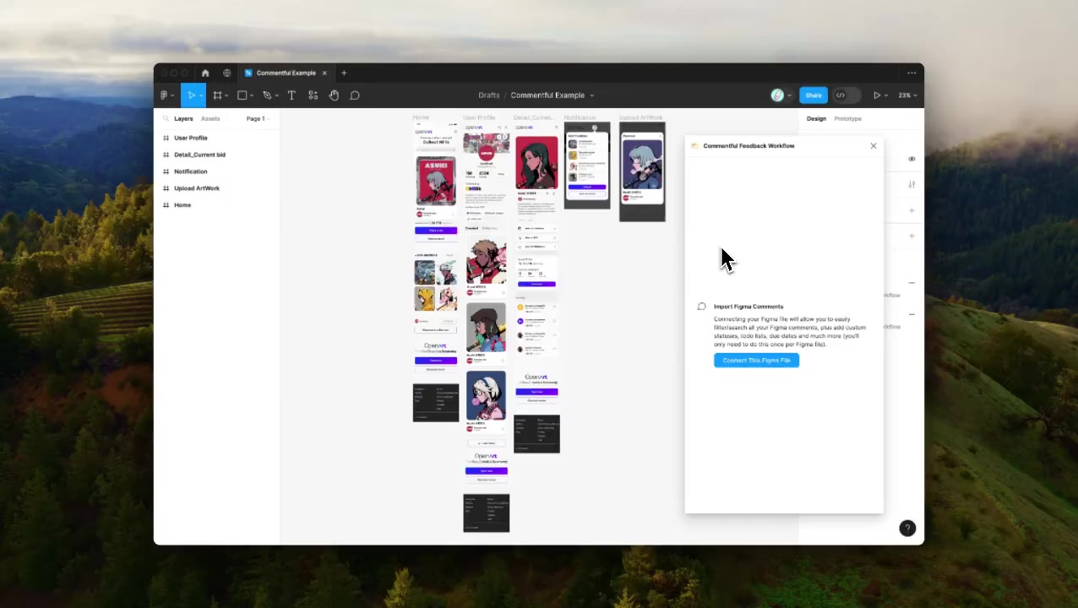This screenshot has height=608, width=1078.
Task: Open the Figma main menu dropdown
Action: [166, 95]
